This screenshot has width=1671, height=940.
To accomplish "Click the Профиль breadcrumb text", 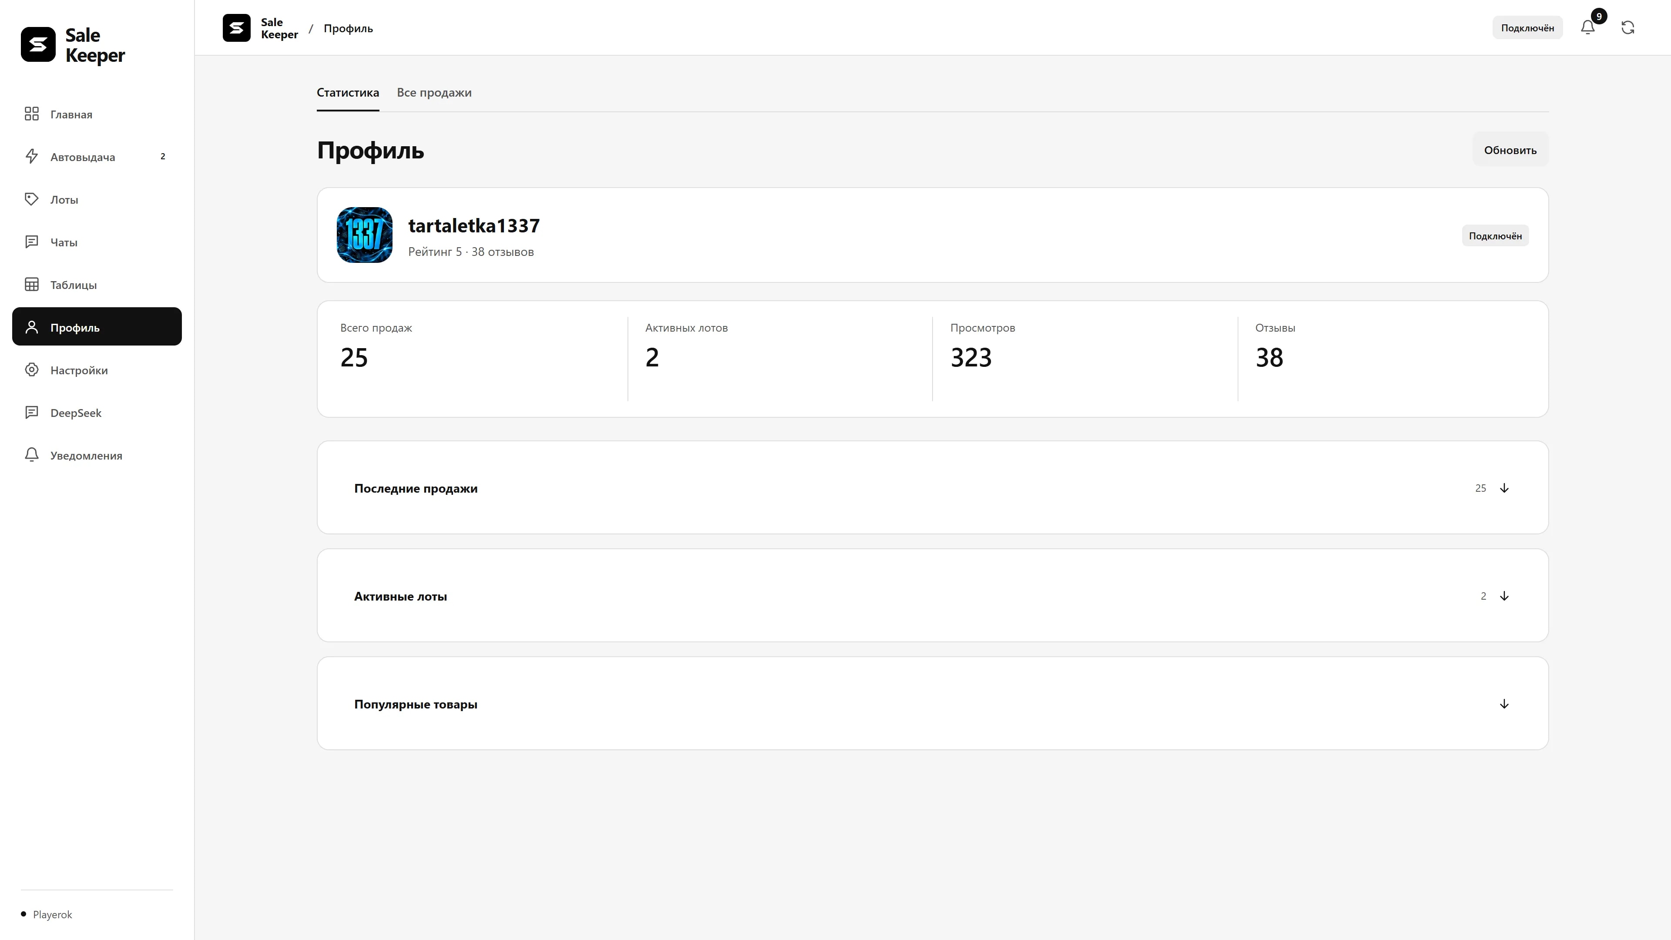I will pyautogui.click(x=348, y=28).
